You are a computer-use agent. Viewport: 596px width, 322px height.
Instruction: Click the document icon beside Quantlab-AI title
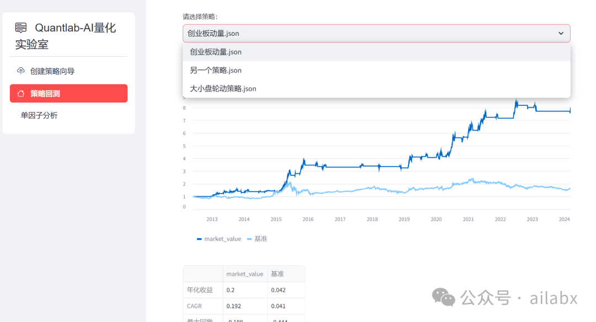pyautogui.click(x=20, y=26)
